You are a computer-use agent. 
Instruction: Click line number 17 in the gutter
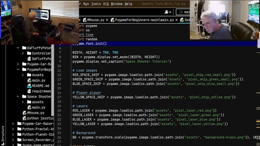point(59,97)
